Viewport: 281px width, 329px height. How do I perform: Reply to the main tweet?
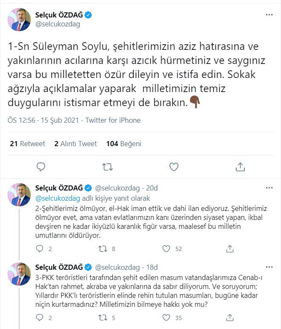coord(41,166)
